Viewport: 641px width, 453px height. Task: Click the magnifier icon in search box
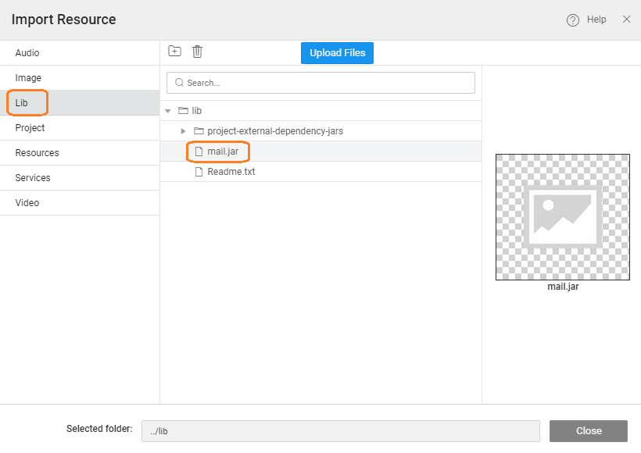pyautogui.click(x=179, y=83)
